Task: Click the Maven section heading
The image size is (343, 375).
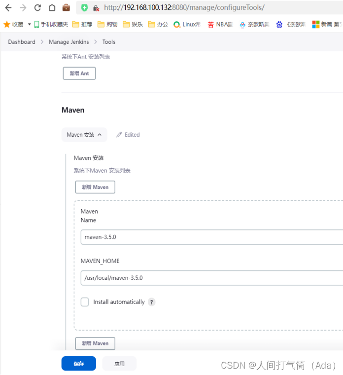Action: coord(73,110)
